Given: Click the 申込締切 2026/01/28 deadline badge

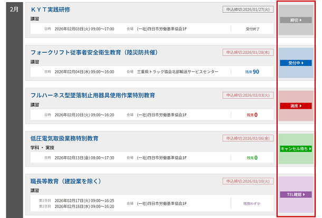Looking at the screenshot, I should (x=248, y=52).
